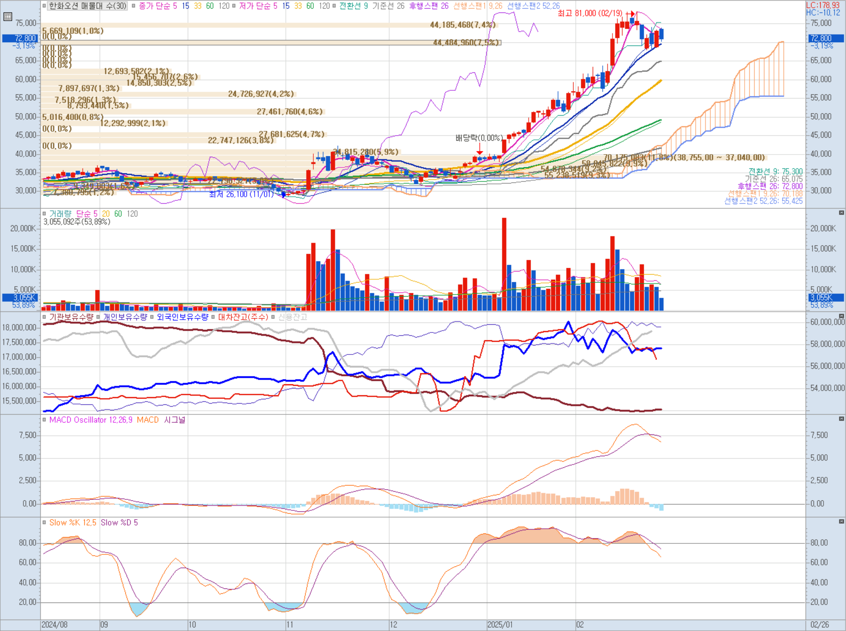Click the 대차잔고(주수) legend label
The image size is (846, 631).
click(243, 317)
